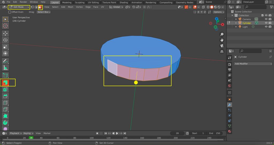Toggle X axis mirror

point(198,12)
